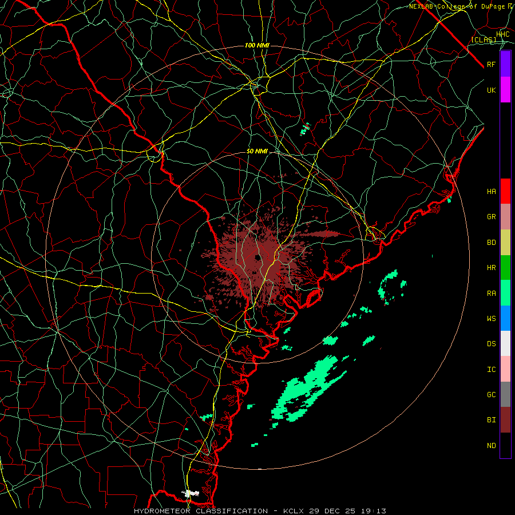Click the HA legend label
This screenshot has height=515, width=515.
[492, 192]
